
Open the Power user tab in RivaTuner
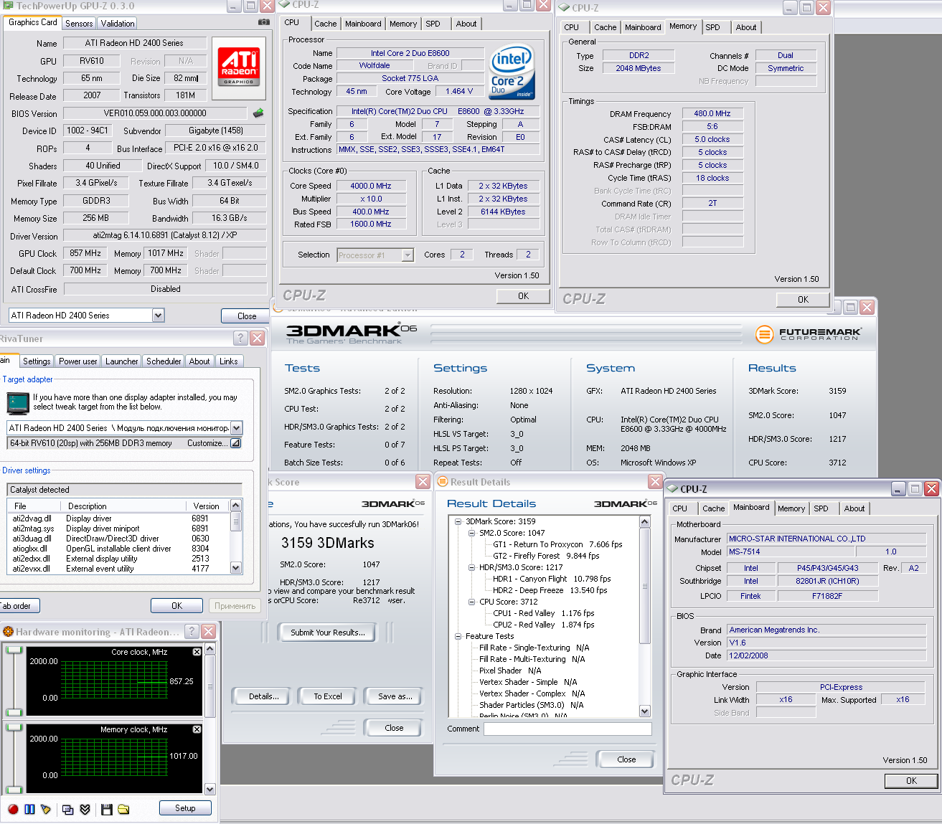coord(78,361)
